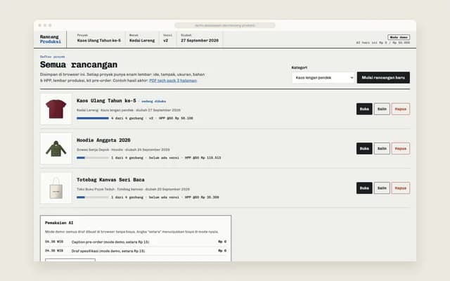Click the Rancang Produksi logo

(x=51, y=39)
